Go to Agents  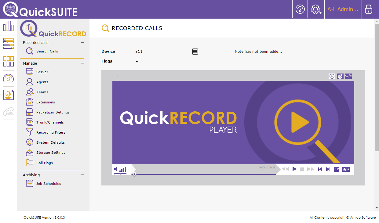[x=42, y=82]
